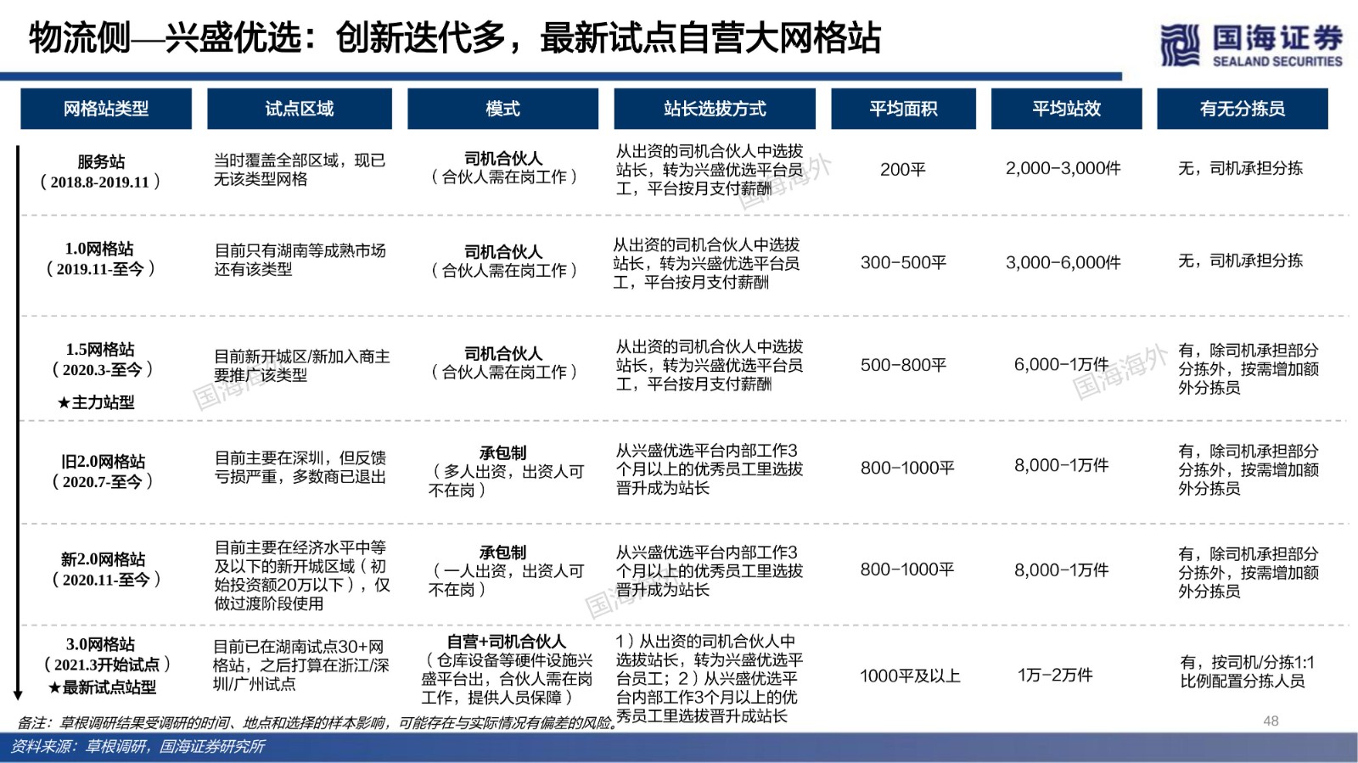Click 8,000-1万件 in 旧2.0网格站 row
Screen dimensions: 1358x763
click(x=1062, y=466)
